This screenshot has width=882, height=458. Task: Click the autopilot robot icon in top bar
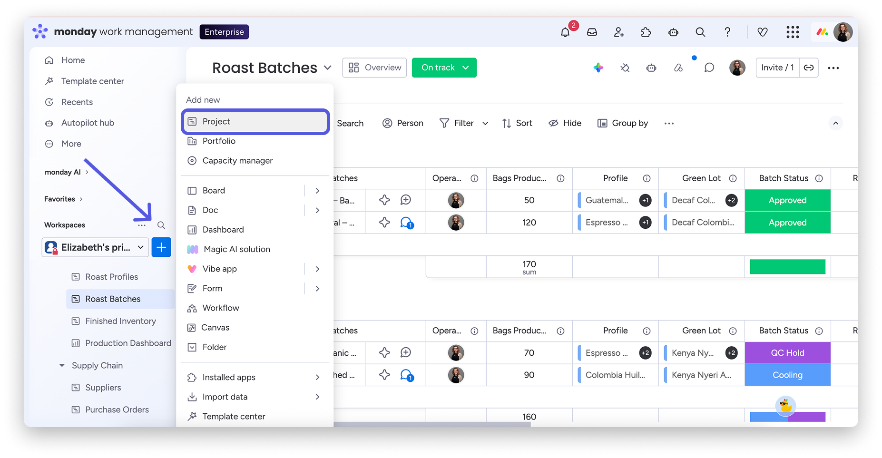tap(673, 32)
